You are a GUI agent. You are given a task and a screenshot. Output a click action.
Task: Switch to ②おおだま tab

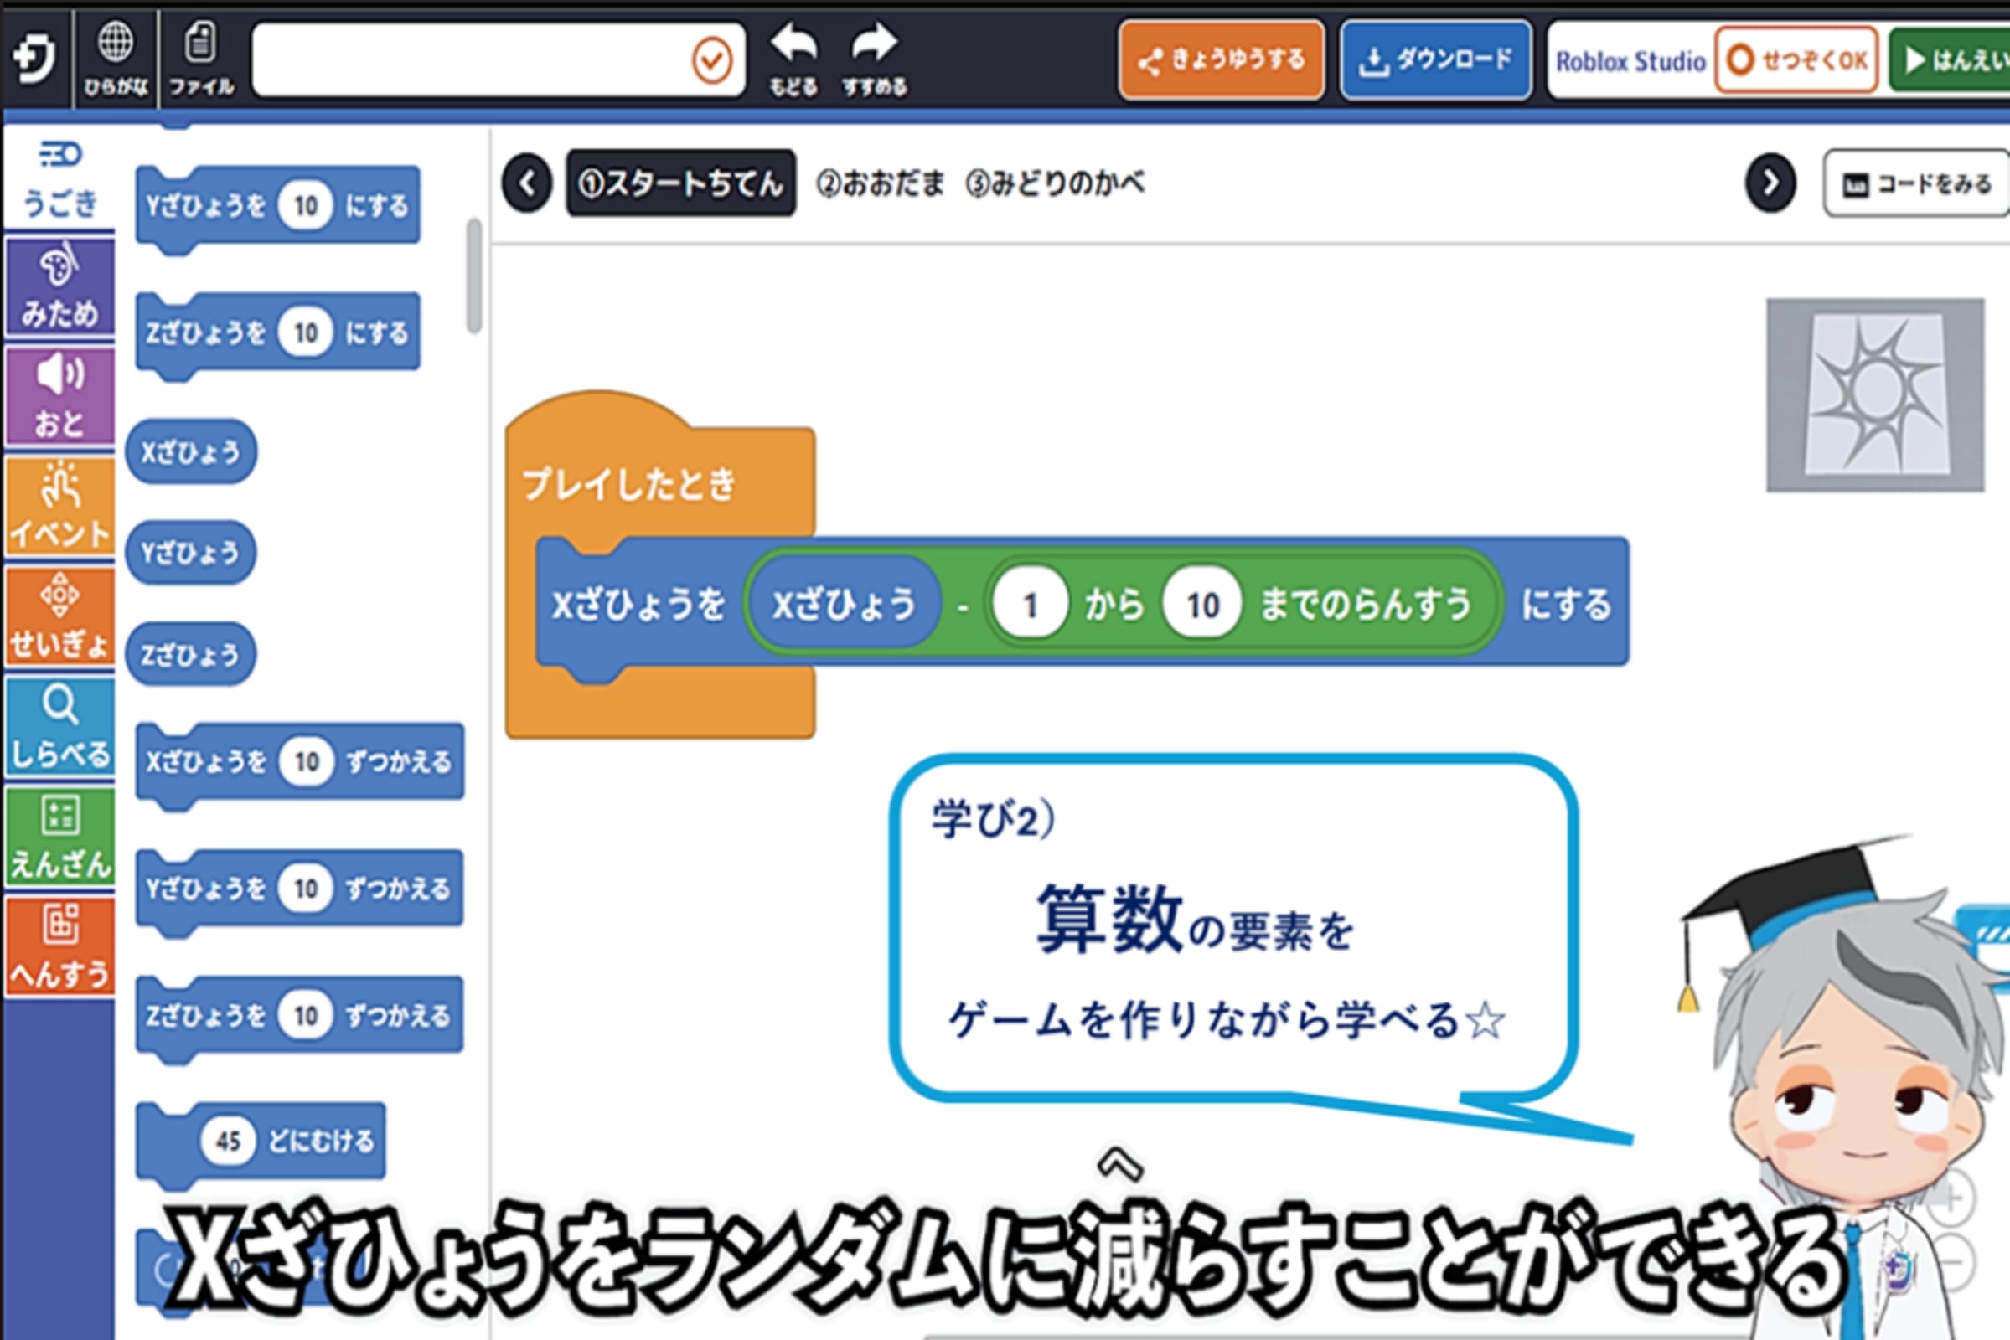click(x=881, y=183)
